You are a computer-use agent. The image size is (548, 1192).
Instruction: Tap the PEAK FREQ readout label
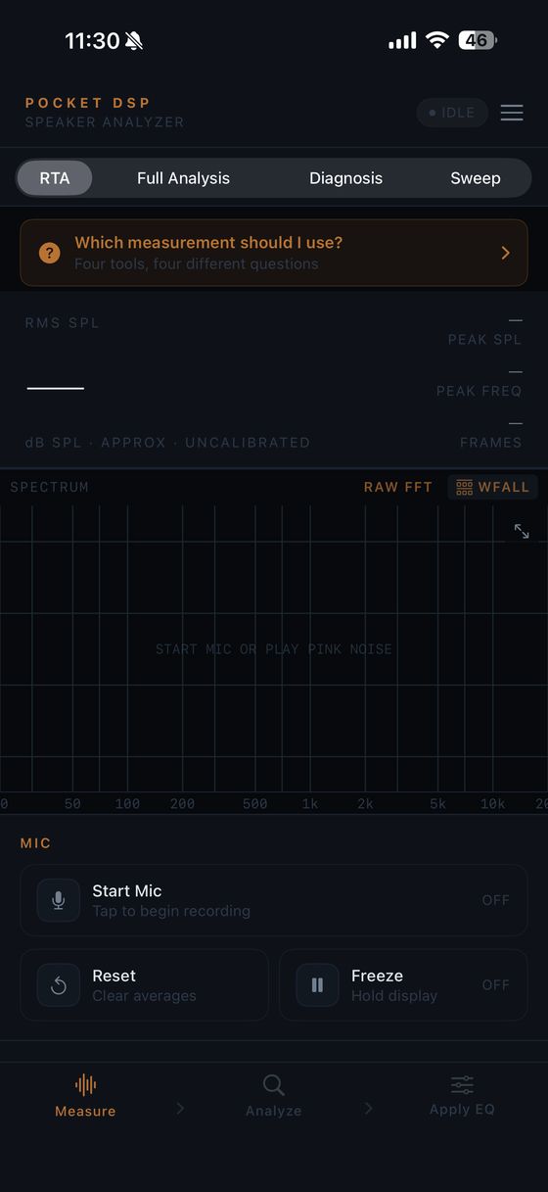click(479, 391)
